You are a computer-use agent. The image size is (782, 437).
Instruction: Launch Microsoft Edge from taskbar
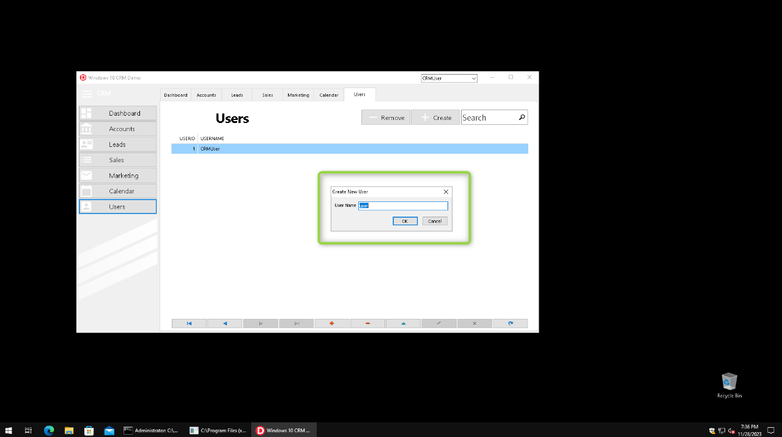tap(49, 430)
